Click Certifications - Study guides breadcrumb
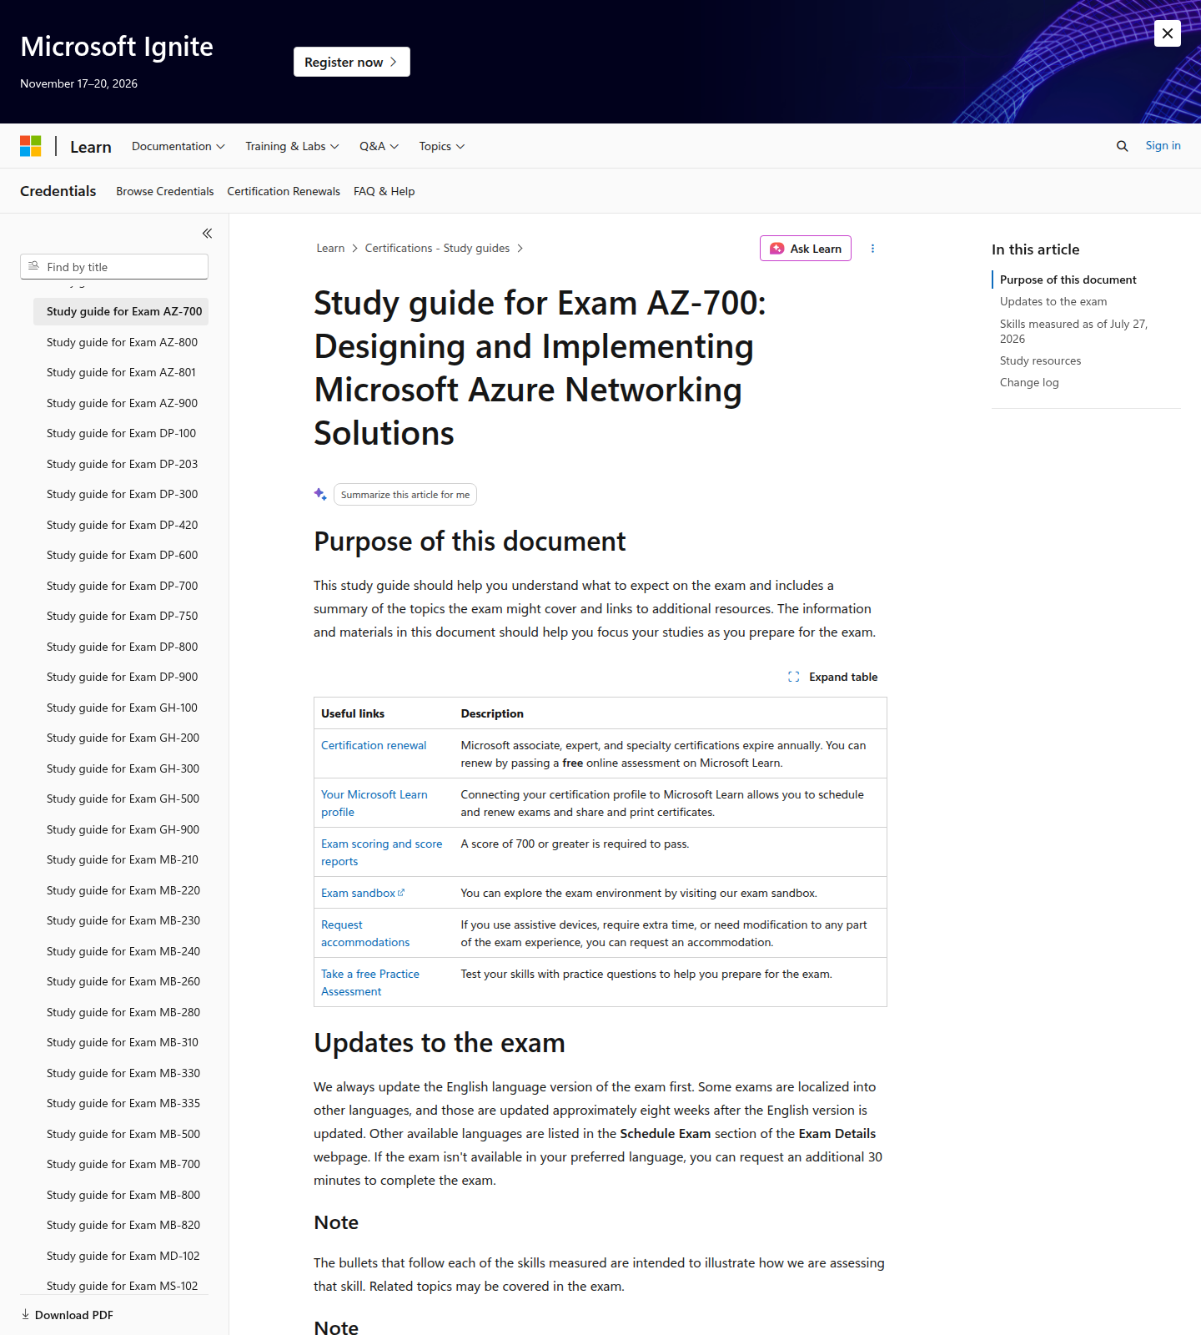Viewport: 1201px width, 1335px height. pyautogui.click(x=437, y=248)
